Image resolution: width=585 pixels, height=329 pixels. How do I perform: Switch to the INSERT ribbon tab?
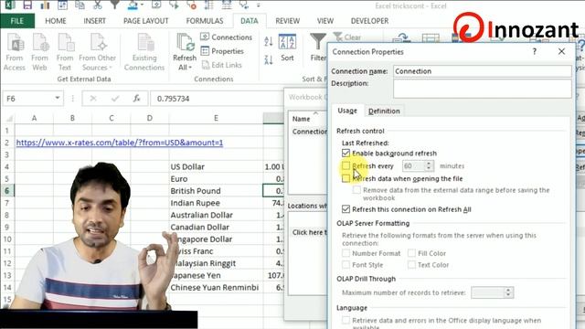[x=95, y=21]
